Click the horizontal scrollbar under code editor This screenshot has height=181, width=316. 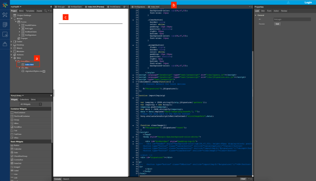tap(187, 176)
